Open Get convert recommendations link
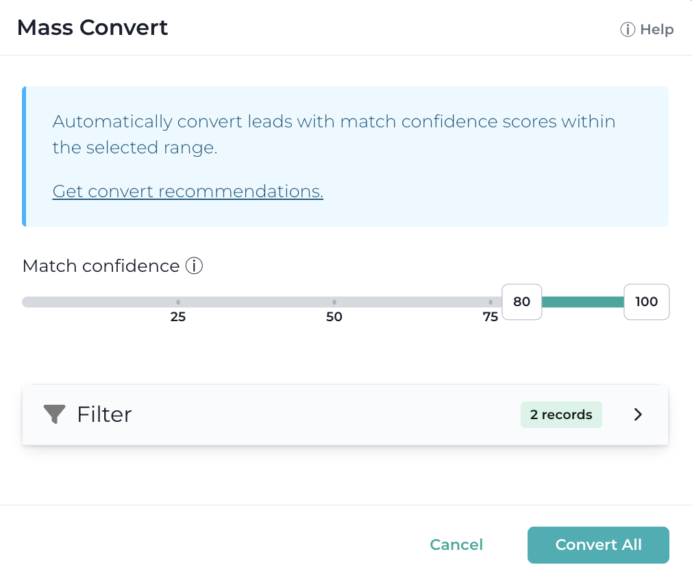This screenshot has width=692, height=578. pyautogui.click(x=188, y=191)
